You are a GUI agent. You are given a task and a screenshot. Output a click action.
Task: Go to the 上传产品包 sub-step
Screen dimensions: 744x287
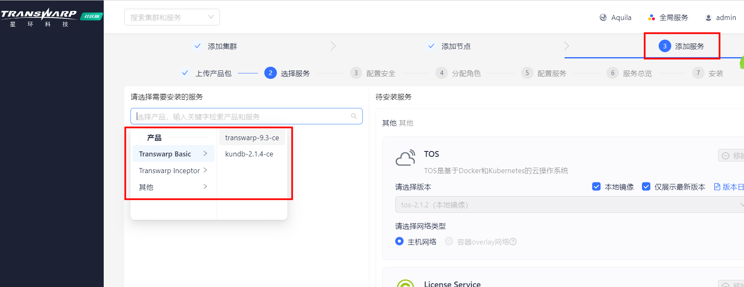213,73
